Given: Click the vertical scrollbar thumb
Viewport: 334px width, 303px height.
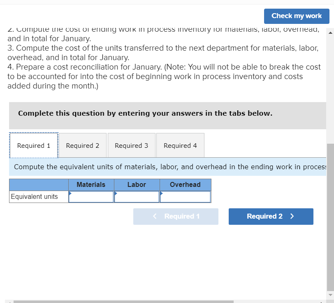Looking at the screenshot, I should point(330,217).
